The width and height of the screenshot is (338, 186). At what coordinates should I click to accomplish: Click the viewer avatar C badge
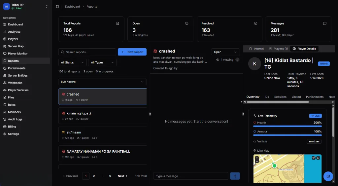point(237,60)
